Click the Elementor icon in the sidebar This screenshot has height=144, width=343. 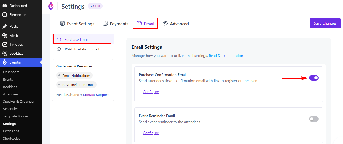(5, 15)
